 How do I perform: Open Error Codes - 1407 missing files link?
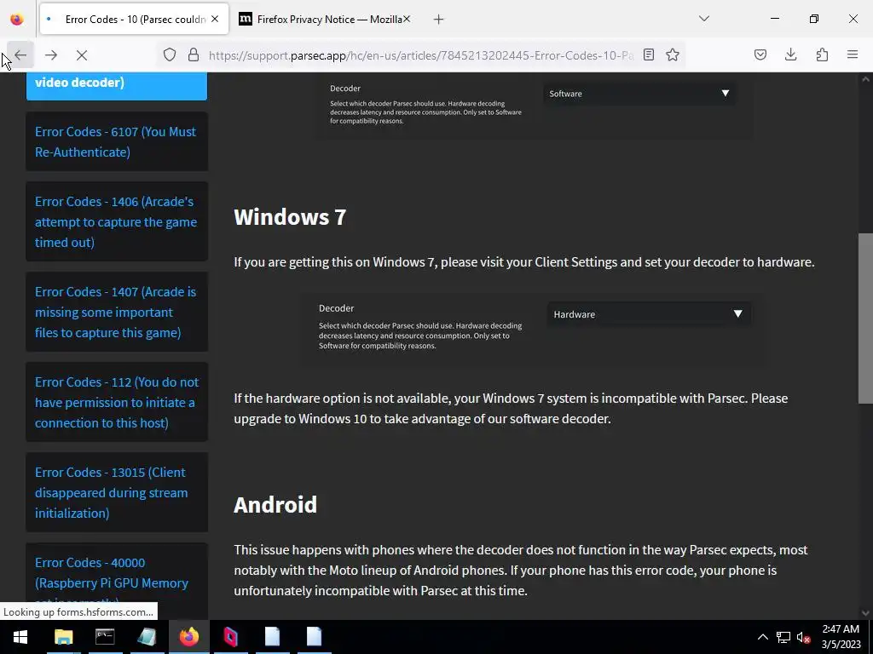pyautogui.click(x=115, y=312)
